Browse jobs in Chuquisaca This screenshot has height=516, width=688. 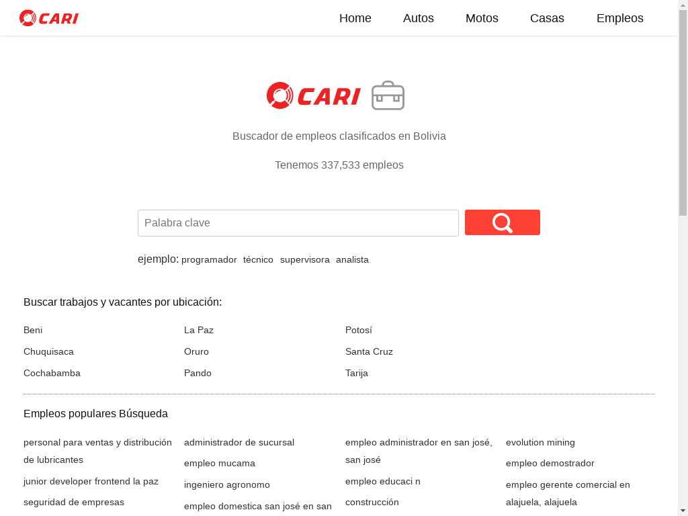[x=48, y=351]
